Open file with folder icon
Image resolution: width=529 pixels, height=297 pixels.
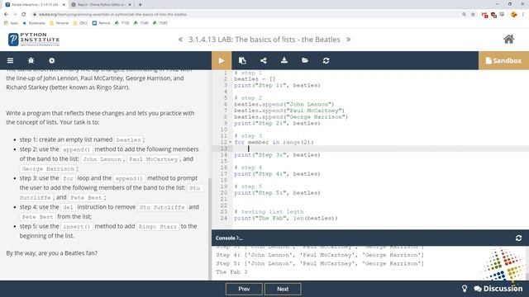click(x=305, y=60)
